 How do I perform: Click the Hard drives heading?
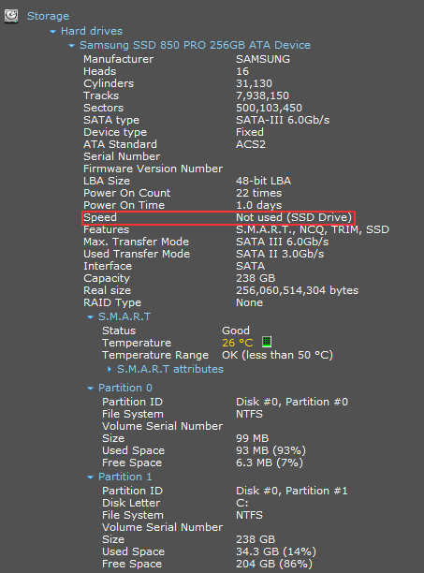tap(92, 31)
